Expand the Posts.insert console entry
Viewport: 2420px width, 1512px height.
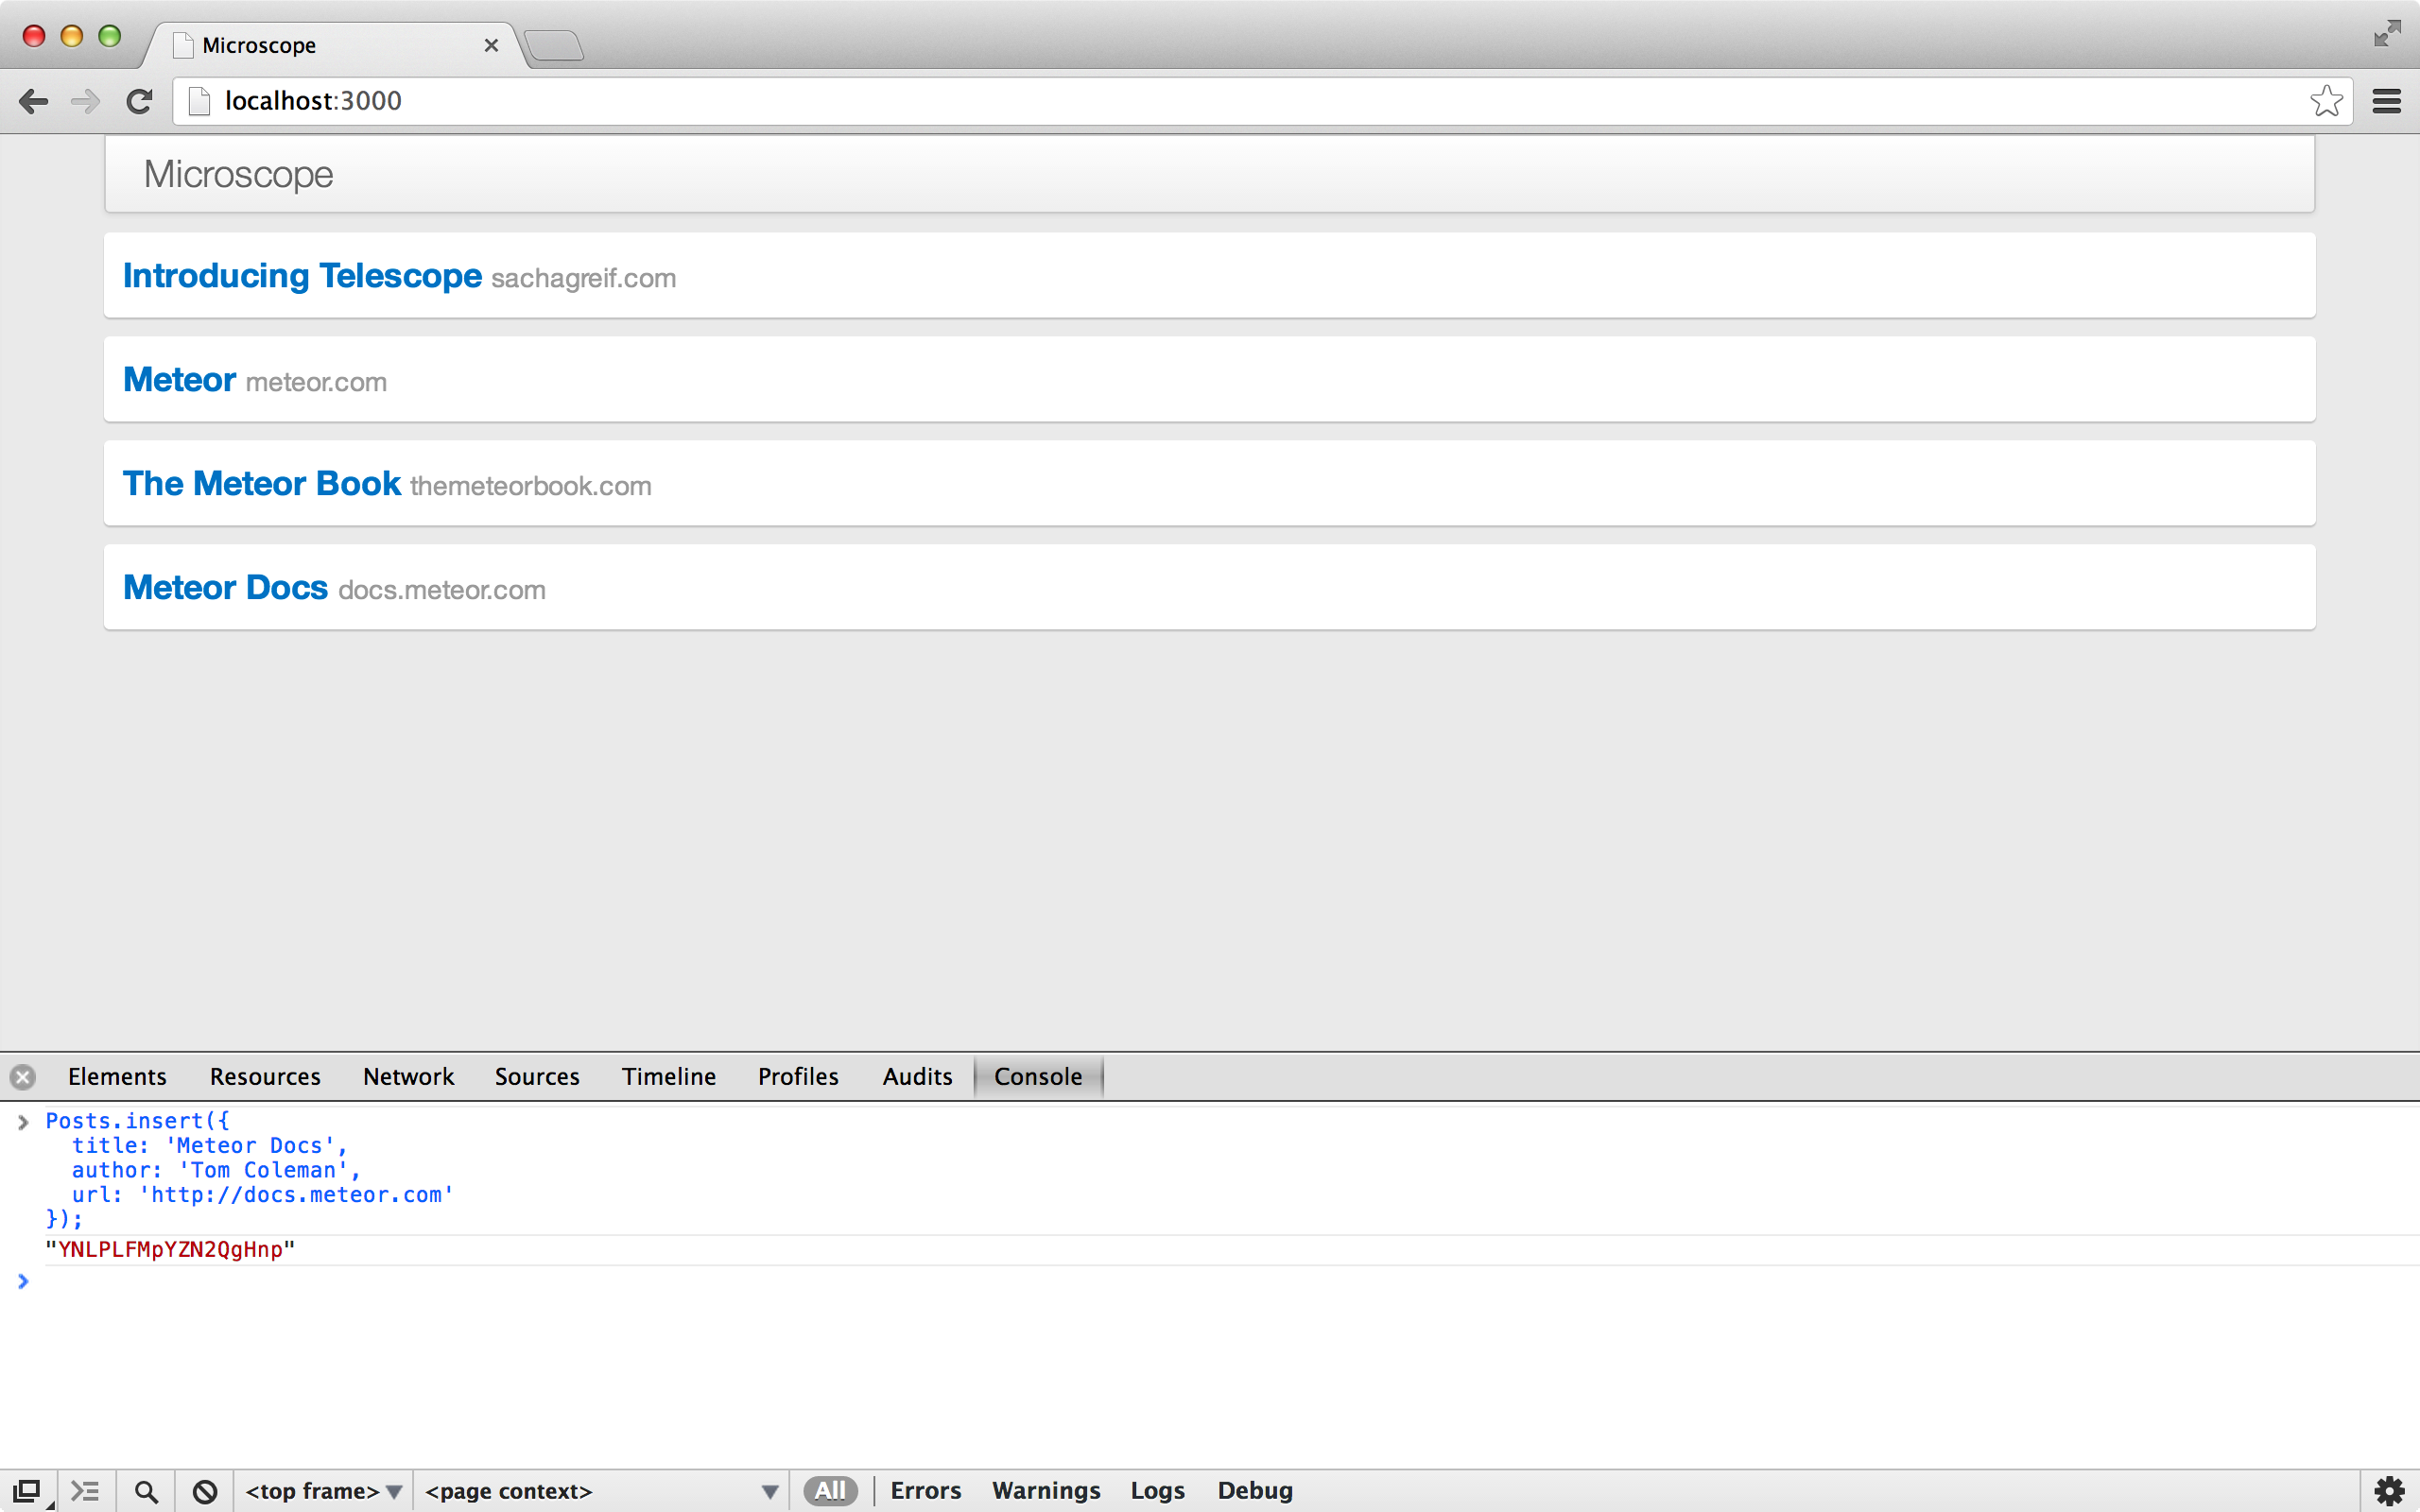(23, 1122)
